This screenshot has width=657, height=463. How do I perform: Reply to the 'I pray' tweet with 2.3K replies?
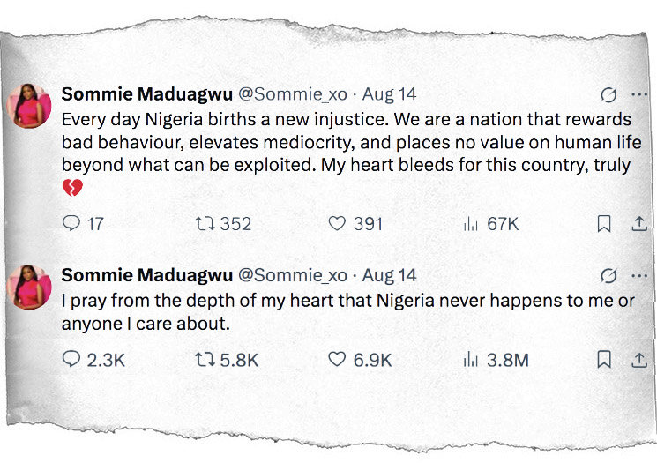pos(71,359)
